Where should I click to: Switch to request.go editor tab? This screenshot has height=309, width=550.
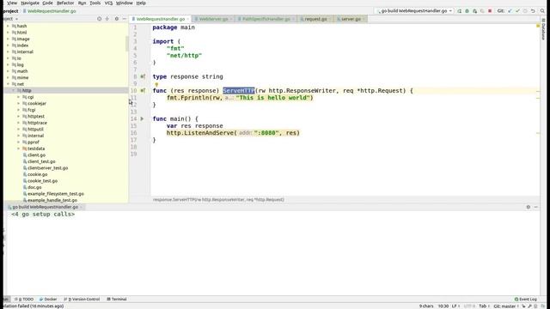click(315, 19)
